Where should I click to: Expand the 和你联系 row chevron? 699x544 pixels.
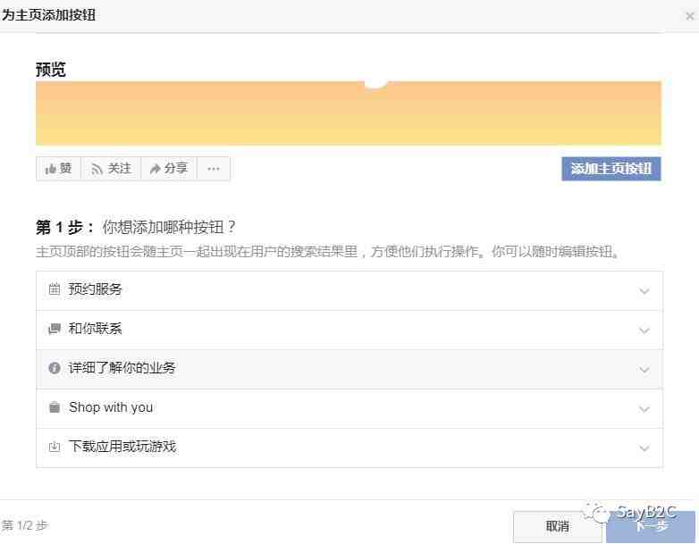pos(644,331)
